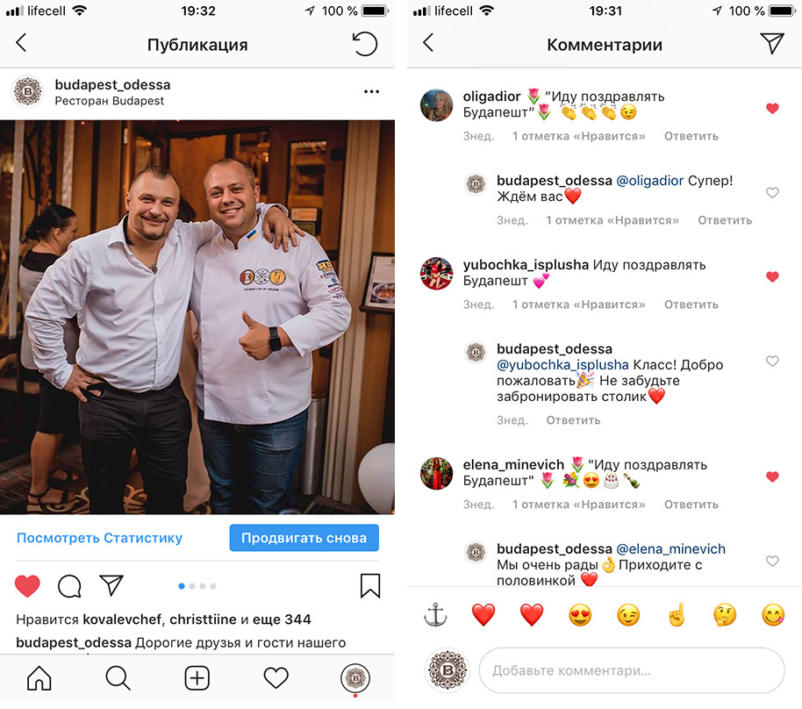Open activity heart in bottom navigation
Viewport: 802px width, 709px height.
(x=276, y=678)
